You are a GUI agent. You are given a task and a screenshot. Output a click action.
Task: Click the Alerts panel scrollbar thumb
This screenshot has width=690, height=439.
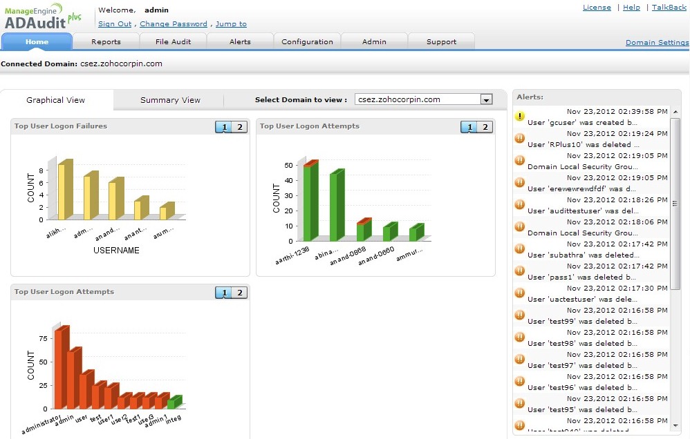point(675,204)
